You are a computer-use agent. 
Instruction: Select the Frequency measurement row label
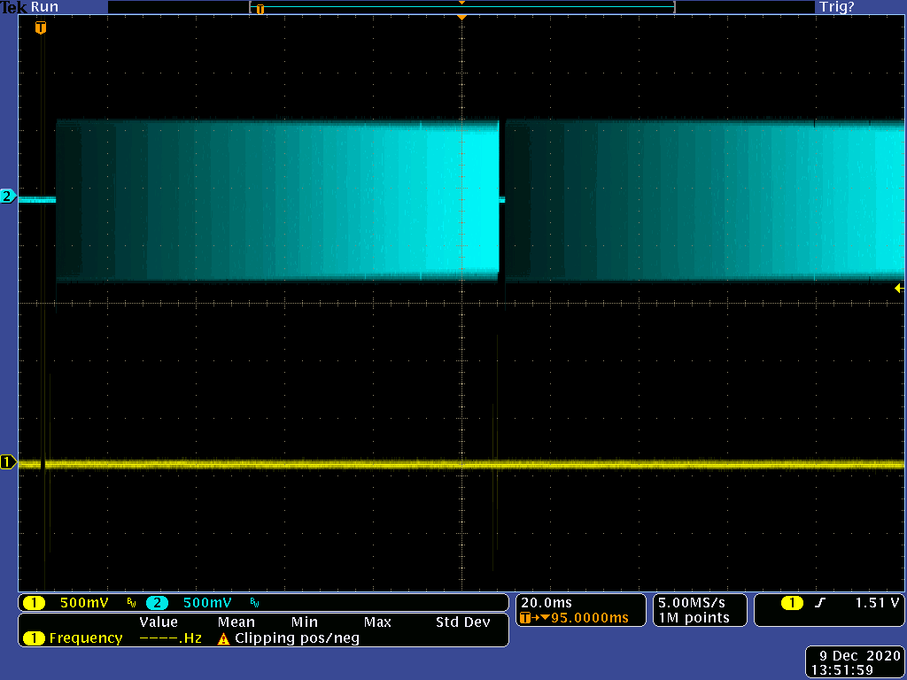85,638
